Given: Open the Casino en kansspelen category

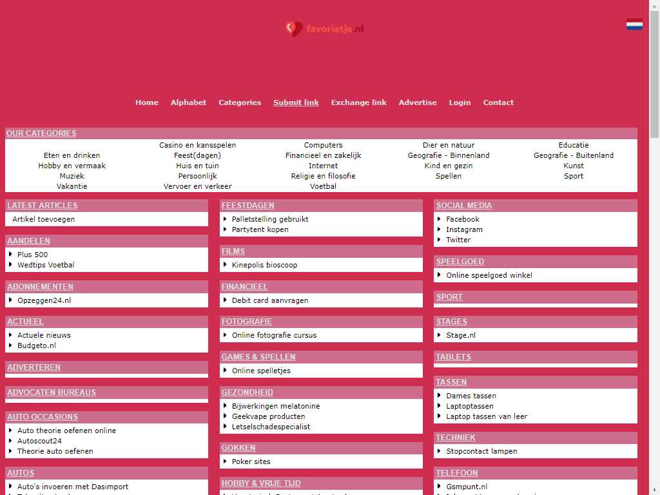Looking at the screenshot, I should (197, 145).
